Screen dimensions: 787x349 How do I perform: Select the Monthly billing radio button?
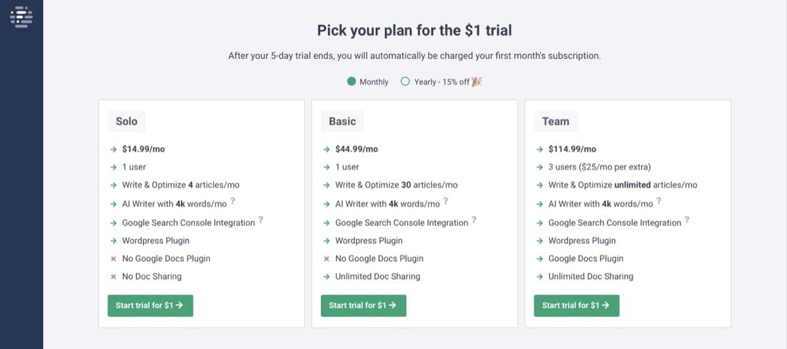click(x=352, y=82)
